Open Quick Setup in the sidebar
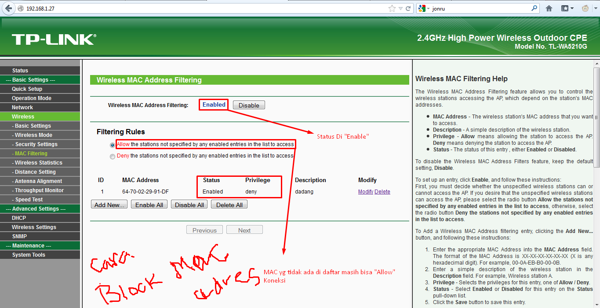 [40, 89]
